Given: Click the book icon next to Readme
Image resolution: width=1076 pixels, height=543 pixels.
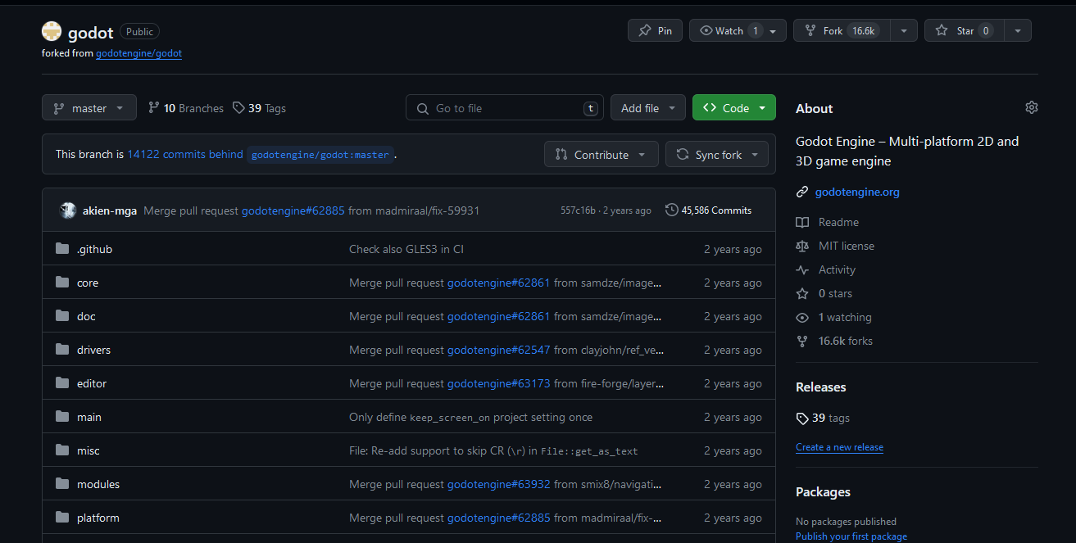Looking at the screenshot, I should 802,222.
